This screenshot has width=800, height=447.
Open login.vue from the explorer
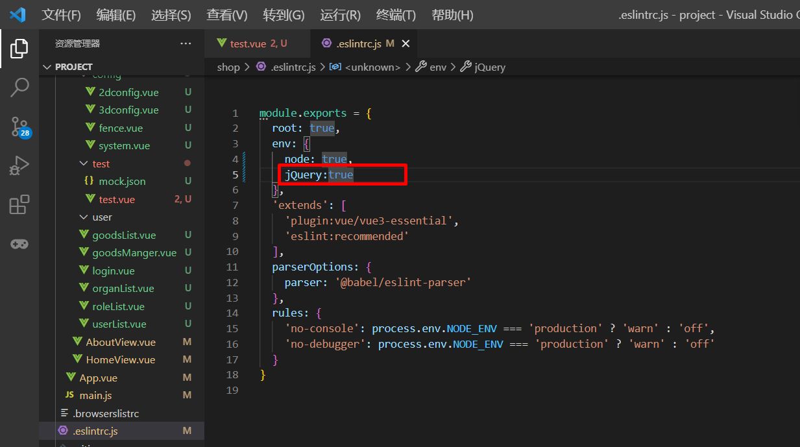[114, 271]
